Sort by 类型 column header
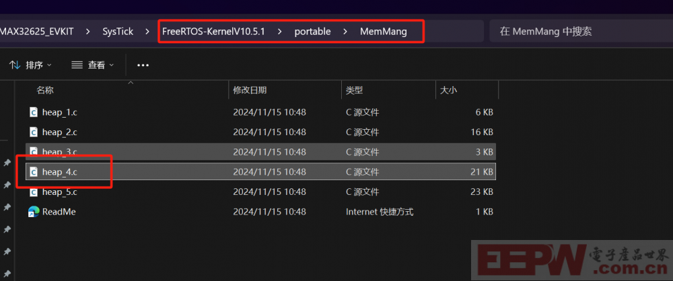Image resolution: width=673 pixels, height=281 pixels. (355, 90)
